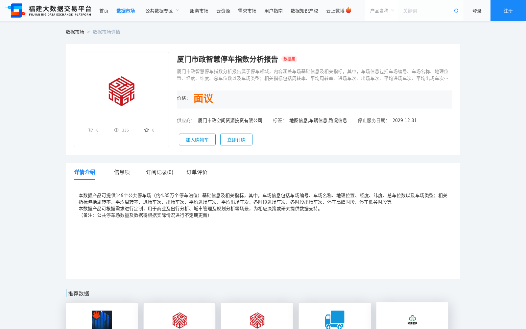Open 首页 in the navigation bar
Image resolution: width=526 pixels, height=329 pixels.
104,11
